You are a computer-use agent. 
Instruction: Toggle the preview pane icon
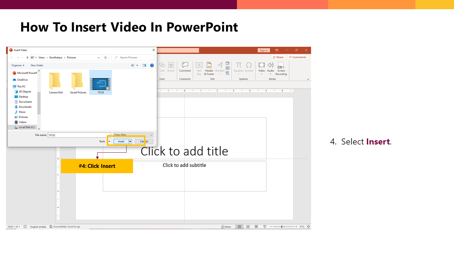click(x=144, y=66)
